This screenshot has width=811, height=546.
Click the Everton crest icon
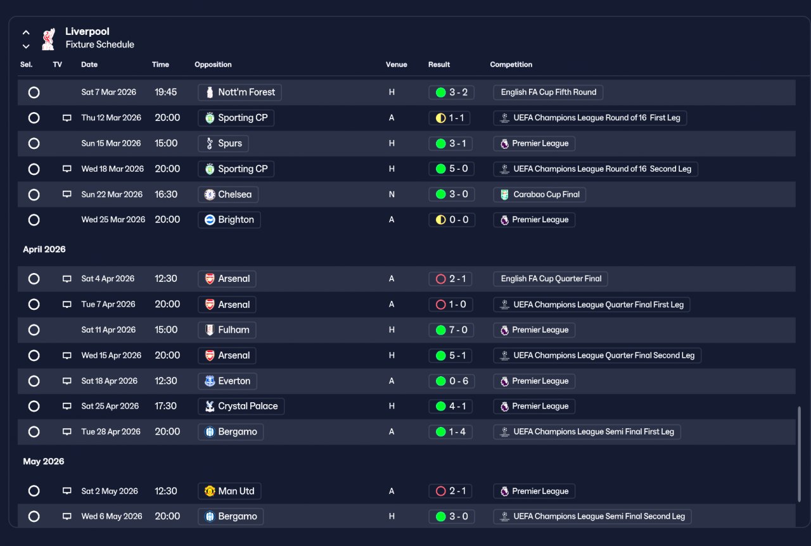210,381
